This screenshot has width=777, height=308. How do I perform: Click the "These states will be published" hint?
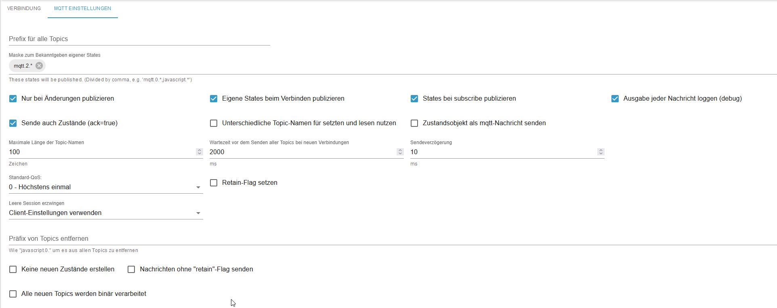101,80
